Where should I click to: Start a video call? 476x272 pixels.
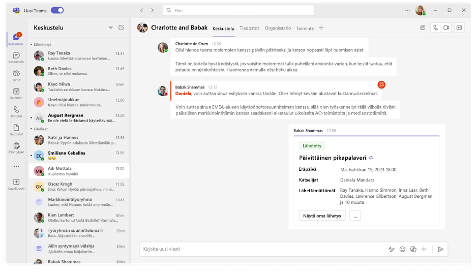coord(447,27)
